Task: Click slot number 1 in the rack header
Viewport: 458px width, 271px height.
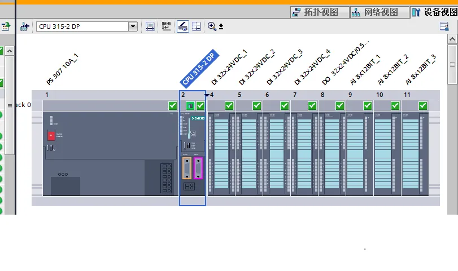Action: 47,95
